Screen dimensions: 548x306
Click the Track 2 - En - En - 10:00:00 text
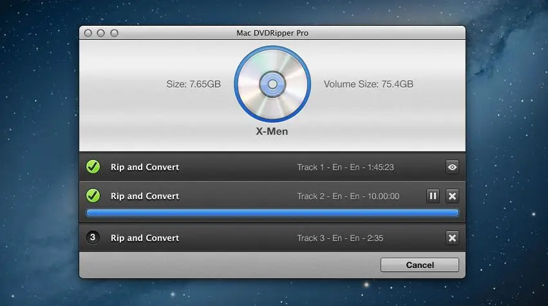[348, 196]
